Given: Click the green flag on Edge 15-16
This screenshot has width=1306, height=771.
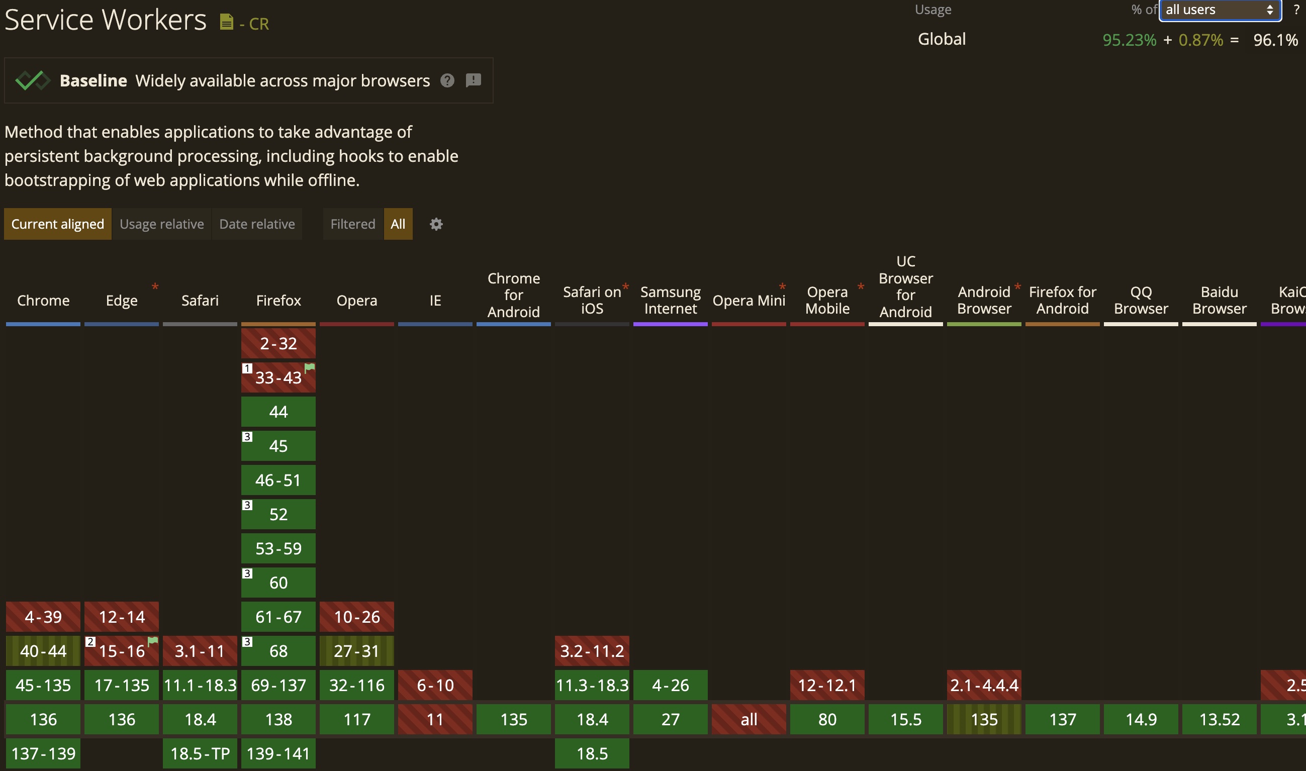Looking at the screenshot, I should [x=153, y=641].
